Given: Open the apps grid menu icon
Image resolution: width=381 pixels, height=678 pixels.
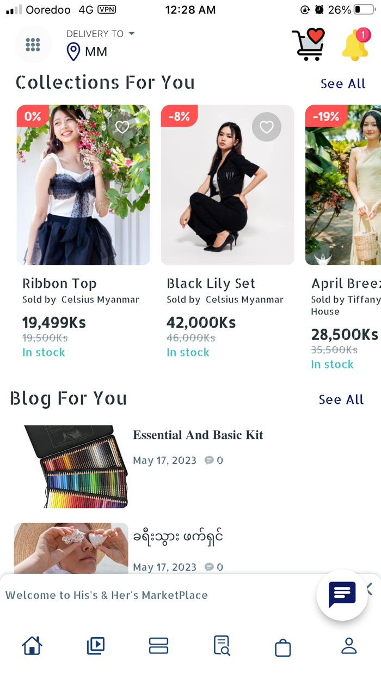Looking at the screenshot, I should click(33, 44).
